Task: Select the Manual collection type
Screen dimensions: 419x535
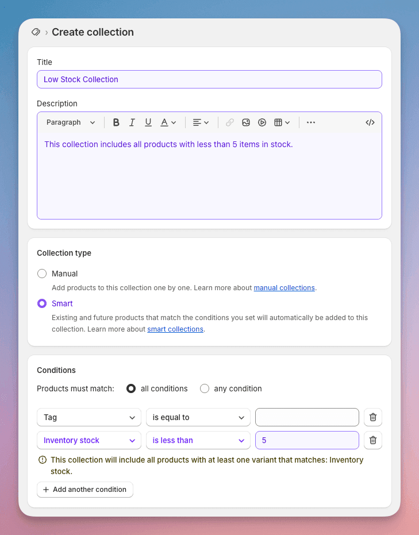Action: click(x=41, y=274)
